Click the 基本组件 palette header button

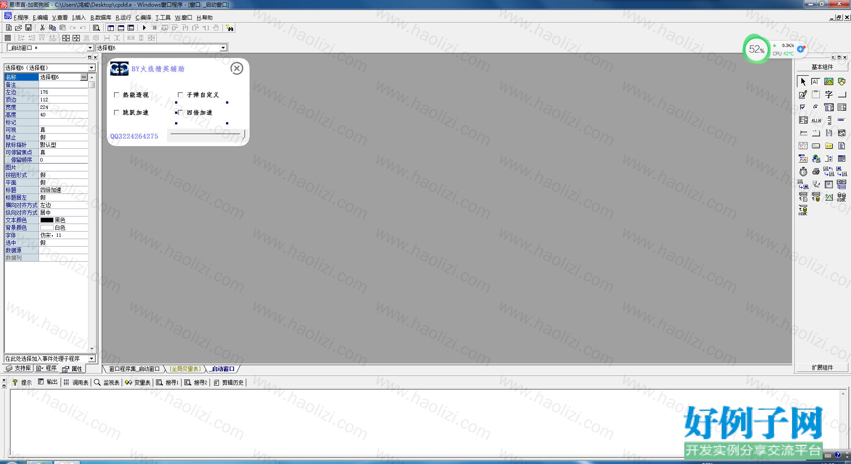coord(822,67)
